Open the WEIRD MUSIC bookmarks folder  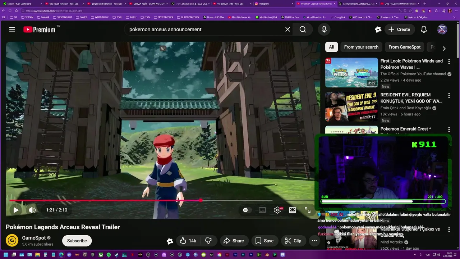coord(100,17)
